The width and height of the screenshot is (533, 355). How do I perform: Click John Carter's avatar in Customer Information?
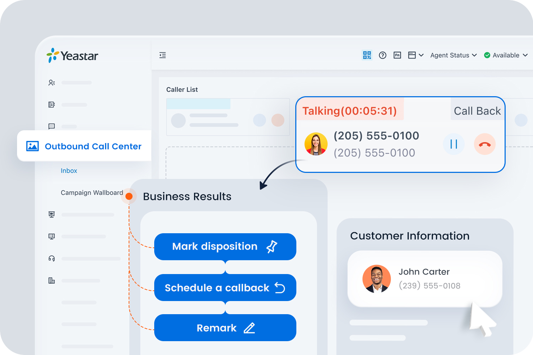tap(377, 279)
